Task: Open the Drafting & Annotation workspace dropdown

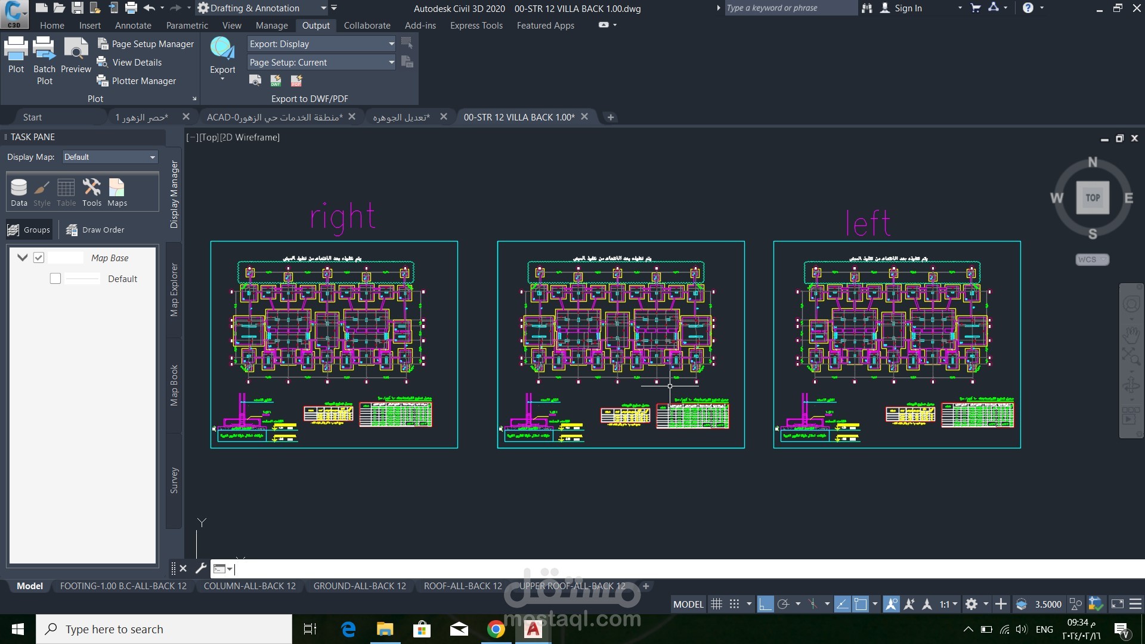Action: click(262, 8)
